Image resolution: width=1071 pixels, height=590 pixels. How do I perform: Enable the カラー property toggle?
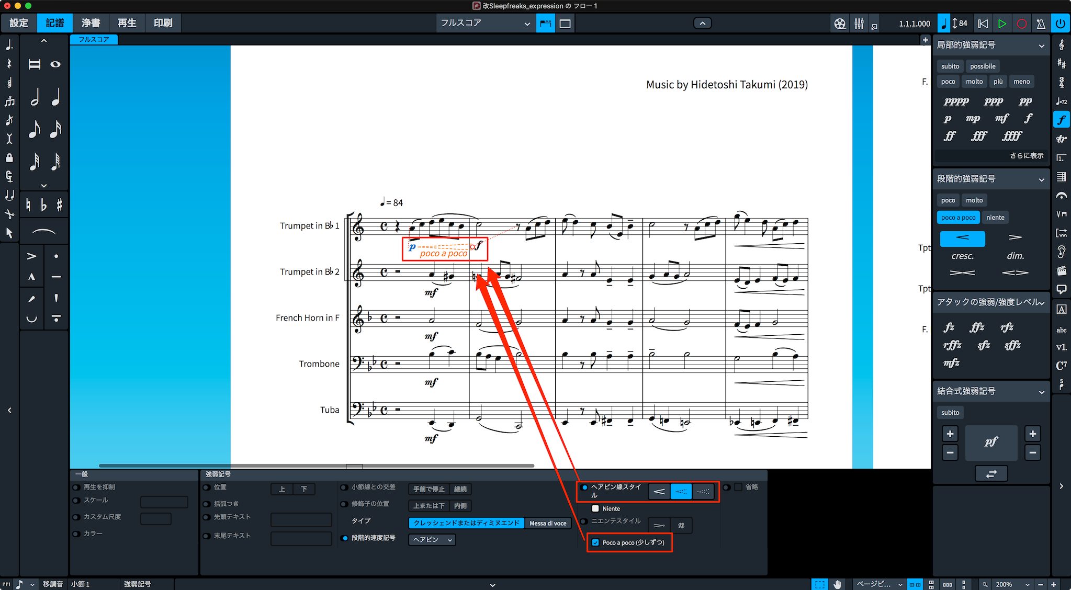coord(76,534)
